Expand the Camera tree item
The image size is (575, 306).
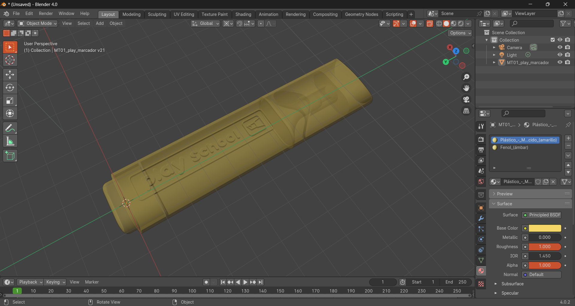click(x=494, y=47)
